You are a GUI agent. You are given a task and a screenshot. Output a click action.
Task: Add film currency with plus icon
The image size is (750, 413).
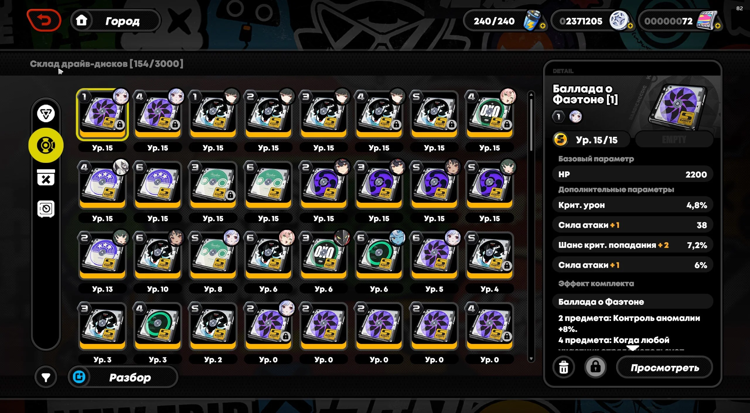click(x=717, y=26)
